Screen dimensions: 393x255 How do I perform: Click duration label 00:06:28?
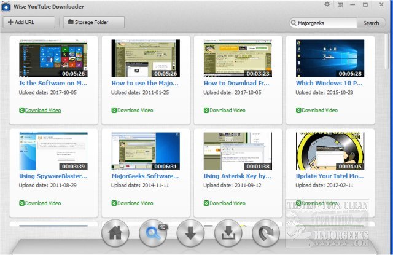(x=350, y=74)
